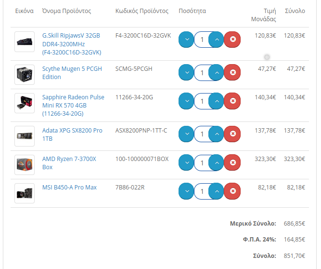Screen dimensions: 321x269
Task: Click quantity field for Adata XPG SX8200
Action: [x=202, y=134]
